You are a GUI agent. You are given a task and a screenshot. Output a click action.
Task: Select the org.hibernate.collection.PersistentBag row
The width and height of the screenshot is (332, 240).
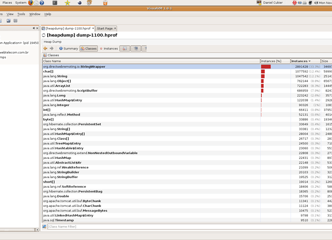tap(187, 192)
